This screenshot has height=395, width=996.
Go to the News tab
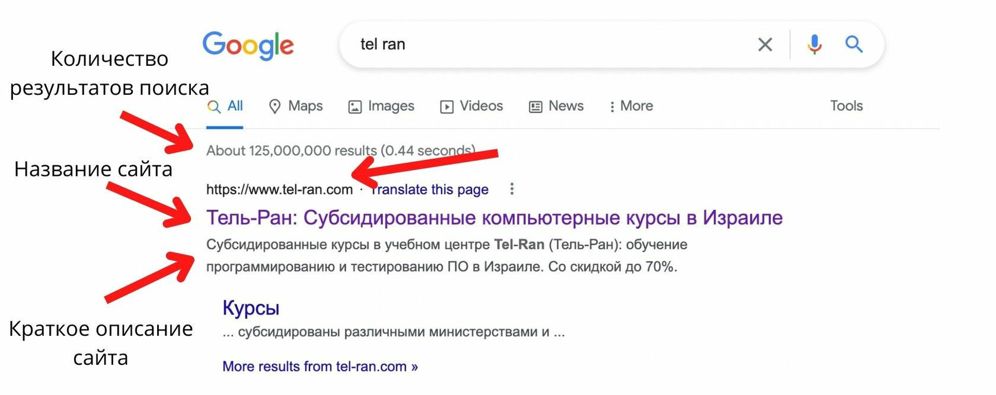[x=556, y=106]
